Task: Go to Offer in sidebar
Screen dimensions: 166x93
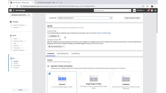Action: [15, 43]
